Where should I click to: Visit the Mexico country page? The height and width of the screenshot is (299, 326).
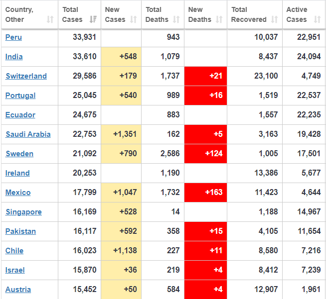pyautogui.click(x=18, y=193)
